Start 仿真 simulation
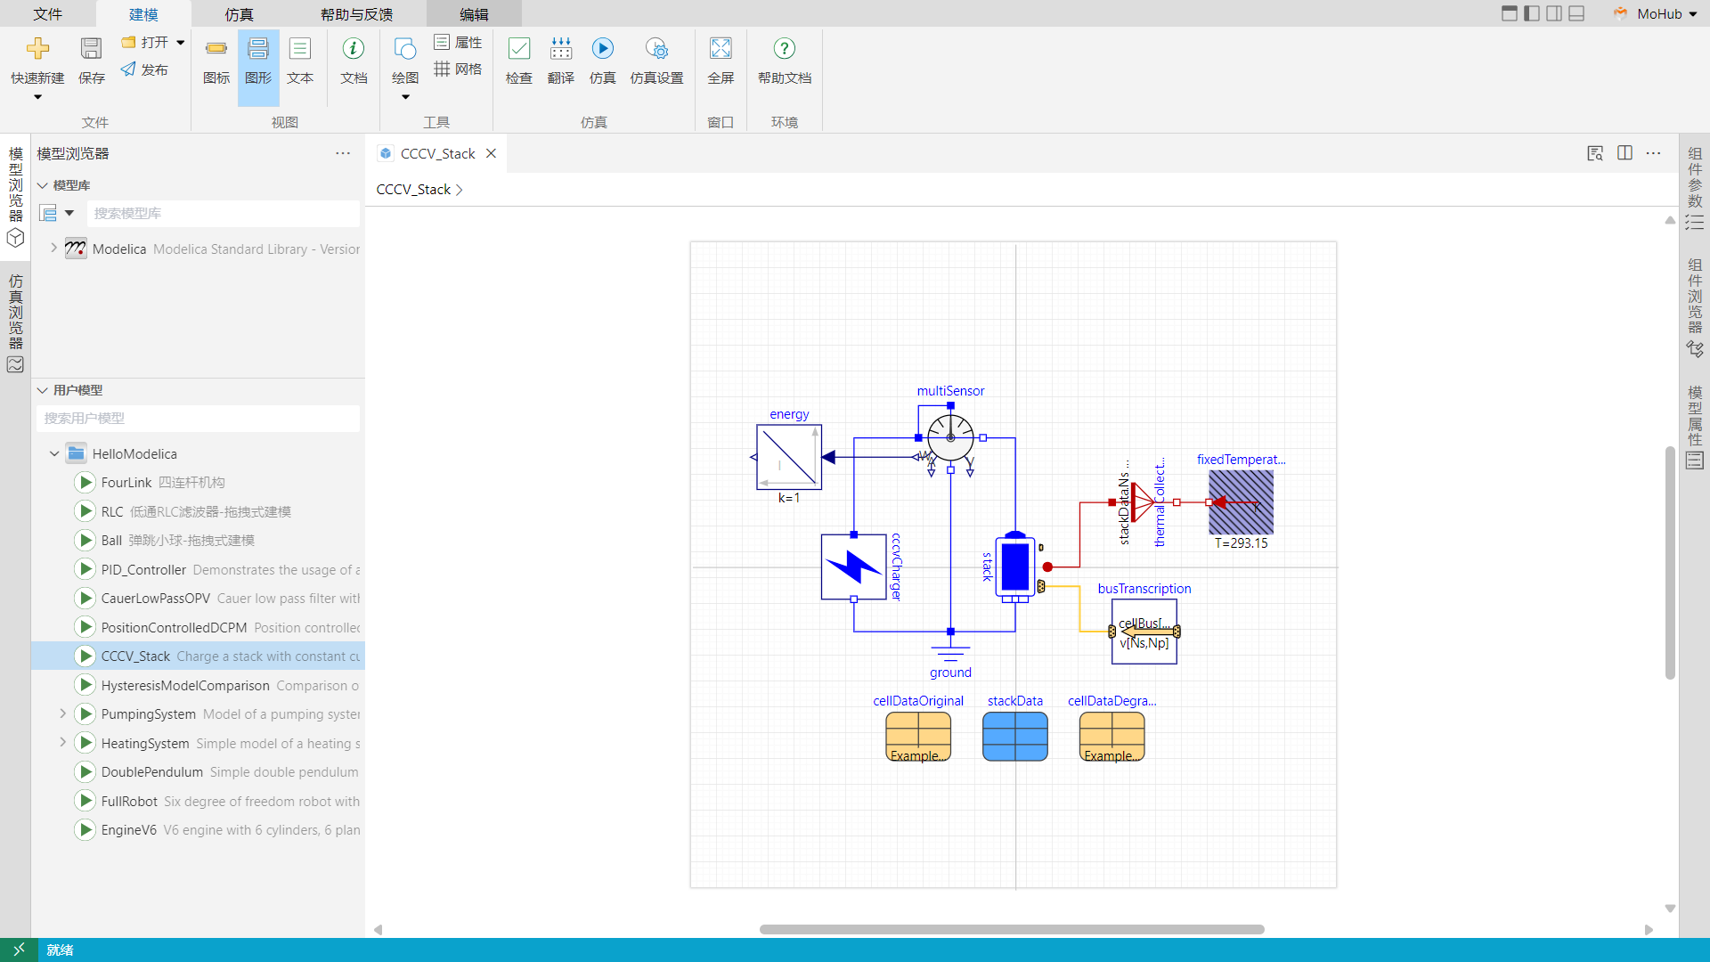This screenshot has width=1710, height=962. pos(603,61)
